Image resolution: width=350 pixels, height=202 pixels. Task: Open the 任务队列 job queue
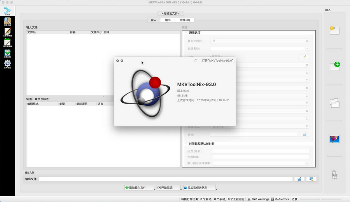(x=7, y=54)
